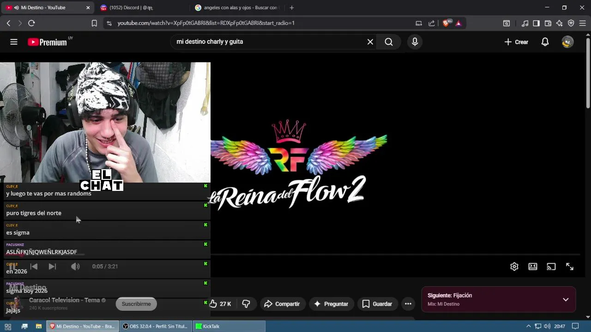Run search with the magnifier button
The image size is (591, 332).
click(x=389, y=42)
